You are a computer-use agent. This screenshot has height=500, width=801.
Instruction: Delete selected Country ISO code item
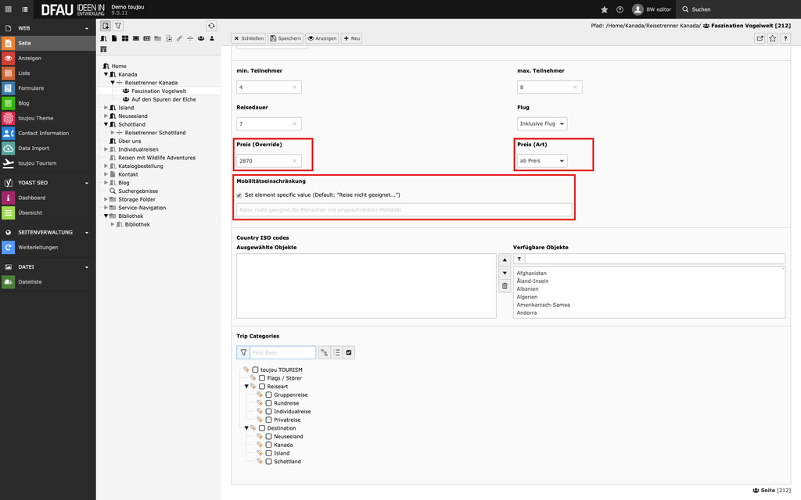(505, 287)
